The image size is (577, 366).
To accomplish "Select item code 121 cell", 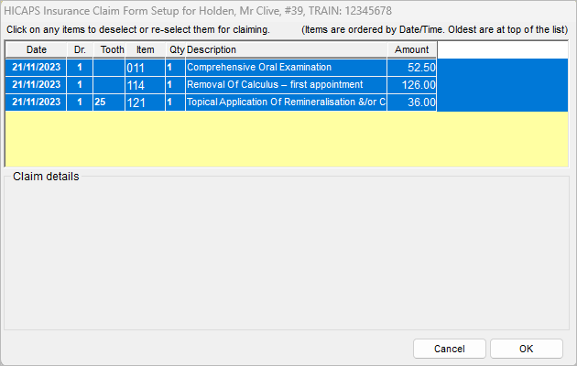I will pos(145,102).
